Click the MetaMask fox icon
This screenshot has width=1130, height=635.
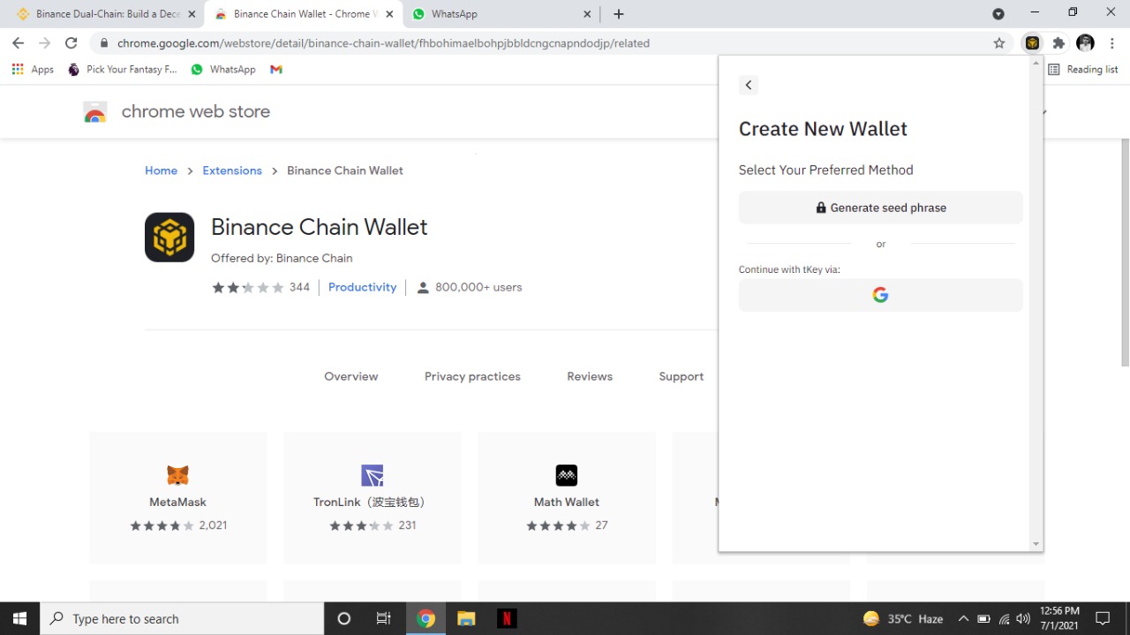(x=177, y=475)
